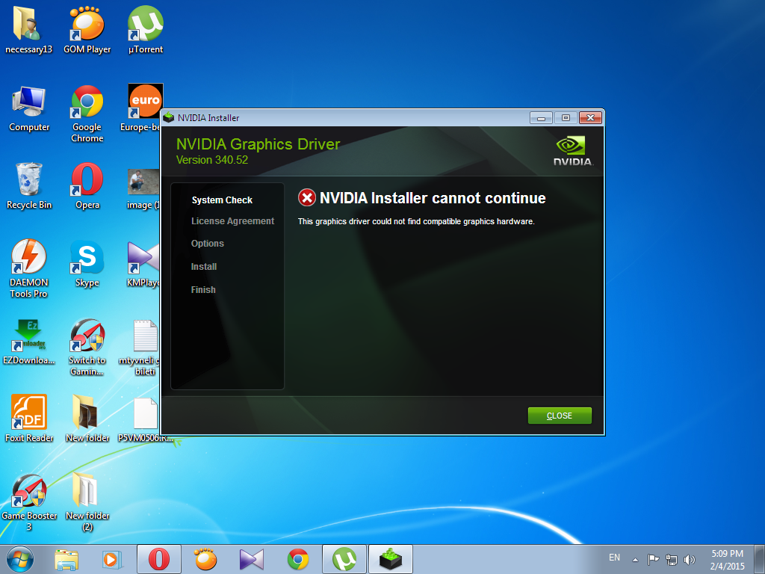The image size is (765, 574).
Task: Switch to Opera in the taskbar
Action: (159, 559)
